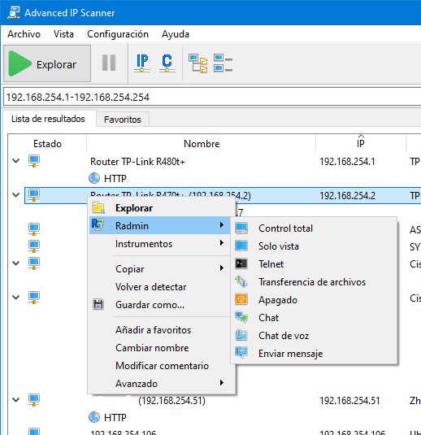
Task: Select Modificar comentario
Action: 159,366
